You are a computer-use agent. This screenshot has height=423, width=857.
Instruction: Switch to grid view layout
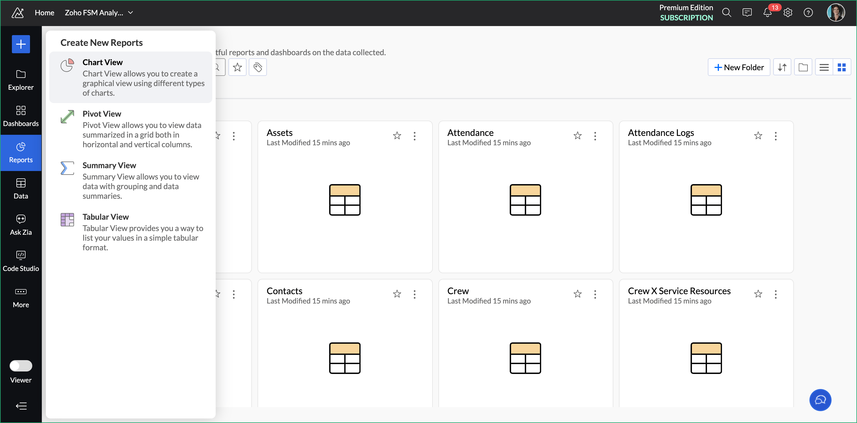(x=841, y=67)
